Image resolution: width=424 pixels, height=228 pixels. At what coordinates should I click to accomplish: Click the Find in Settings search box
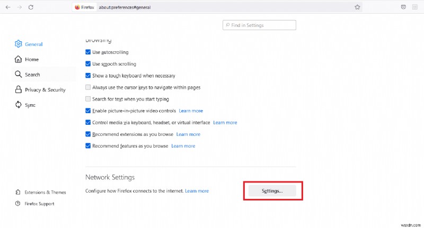point(259,25)
